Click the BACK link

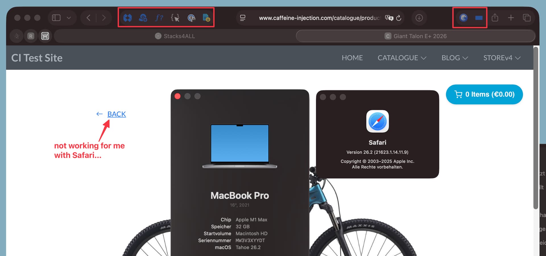(x=116, y=114)
